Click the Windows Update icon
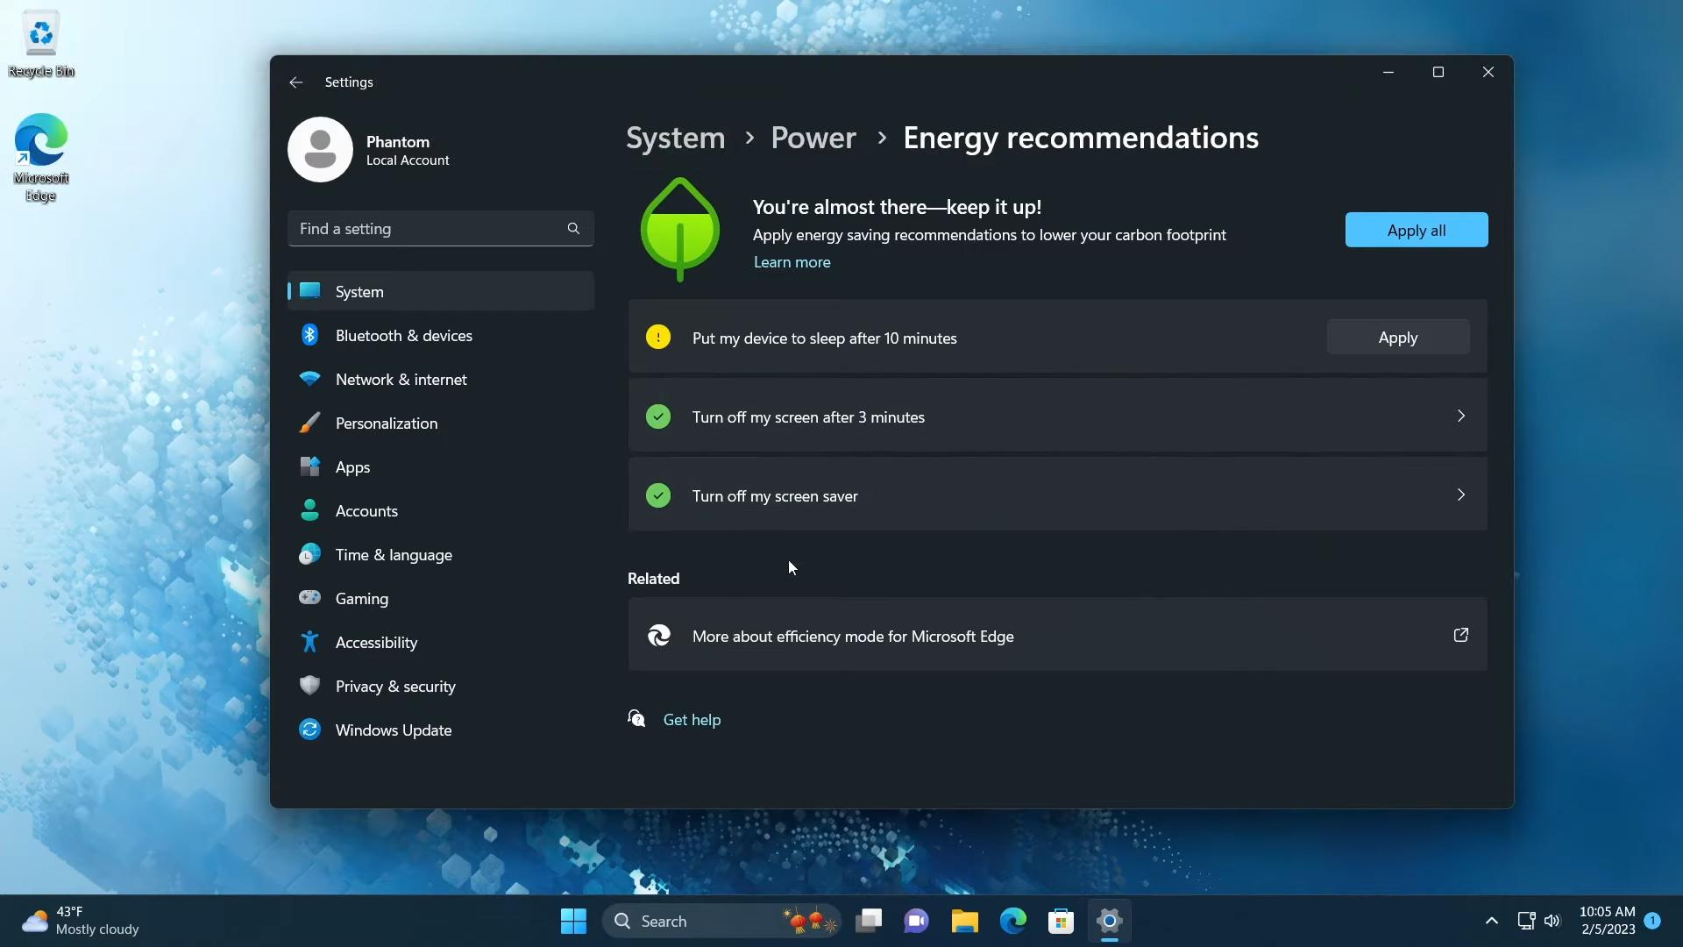Viewport: 1683px width, 947px height. [x=309, y=730]
